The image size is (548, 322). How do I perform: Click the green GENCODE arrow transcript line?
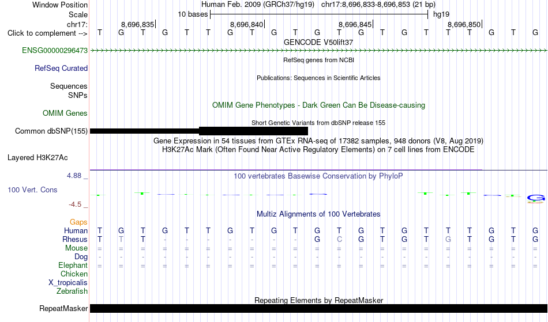318,51
